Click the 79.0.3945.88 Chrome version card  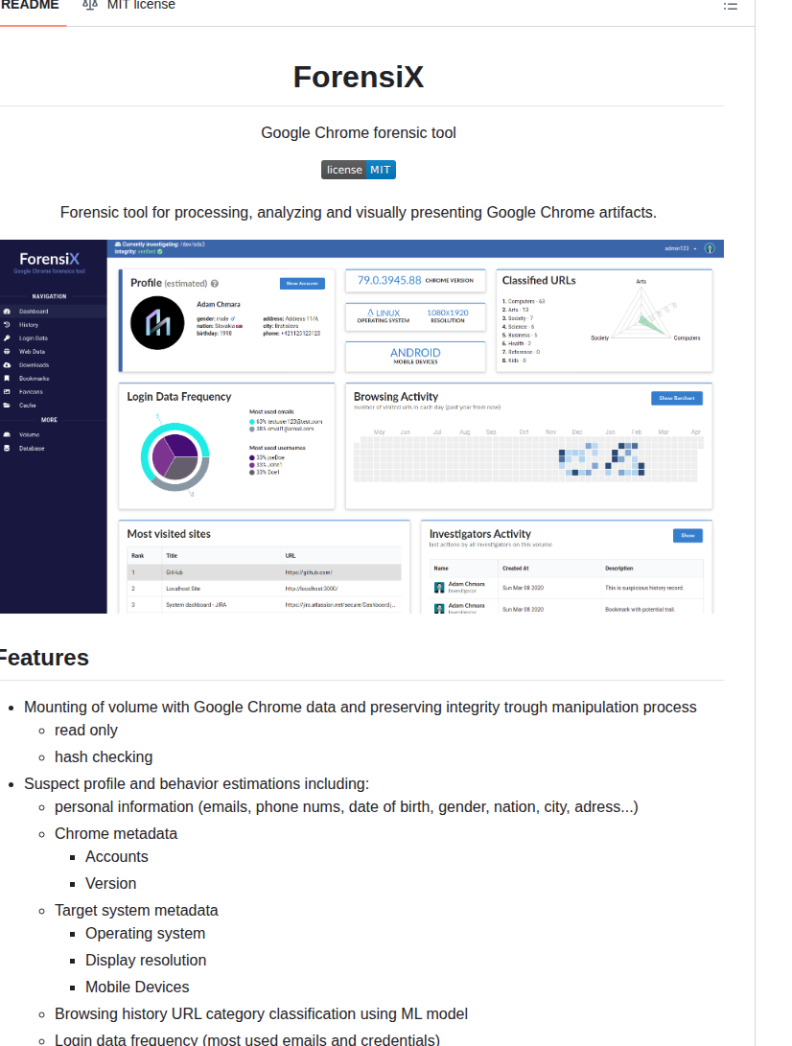pyautogui.click(x=415, y=281)
